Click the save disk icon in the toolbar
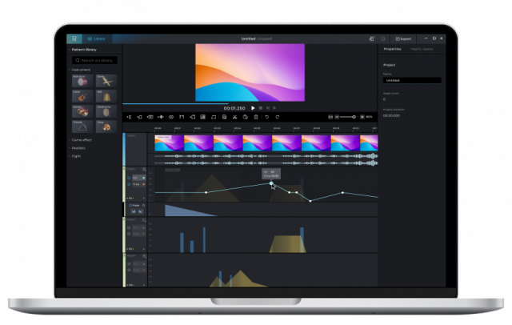 [x=224, y=117]
